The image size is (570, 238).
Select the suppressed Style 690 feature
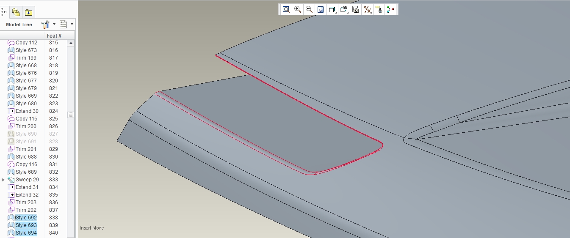(x=26, y=134)
